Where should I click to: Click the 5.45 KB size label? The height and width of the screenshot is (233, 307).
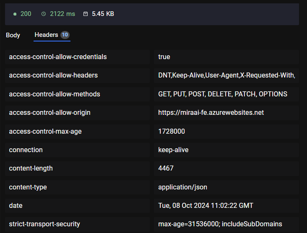click(103, 14)
